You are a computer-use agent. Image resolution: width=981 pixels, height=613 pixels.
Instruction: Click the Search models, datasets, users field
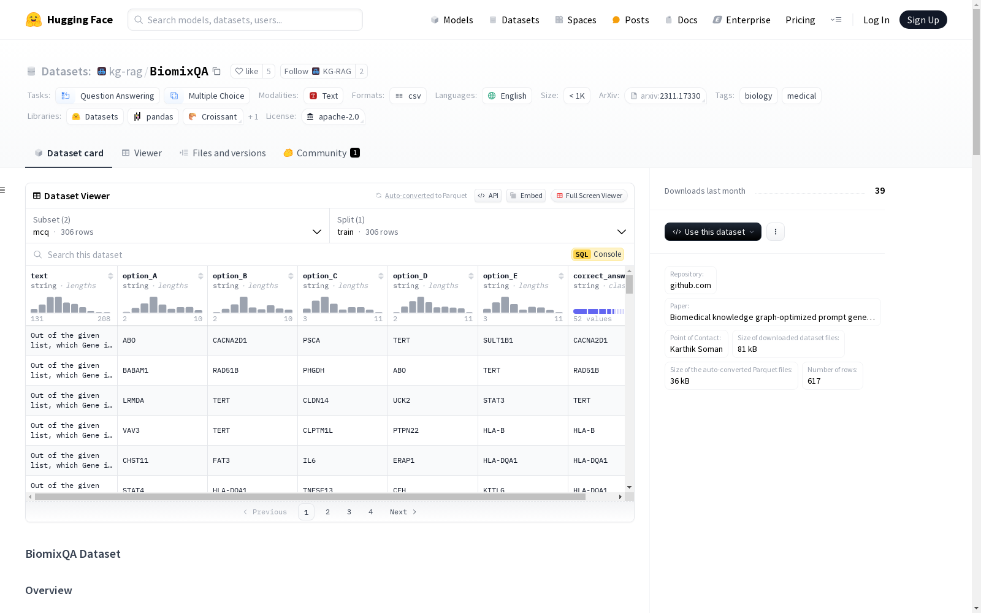(245, 20)
